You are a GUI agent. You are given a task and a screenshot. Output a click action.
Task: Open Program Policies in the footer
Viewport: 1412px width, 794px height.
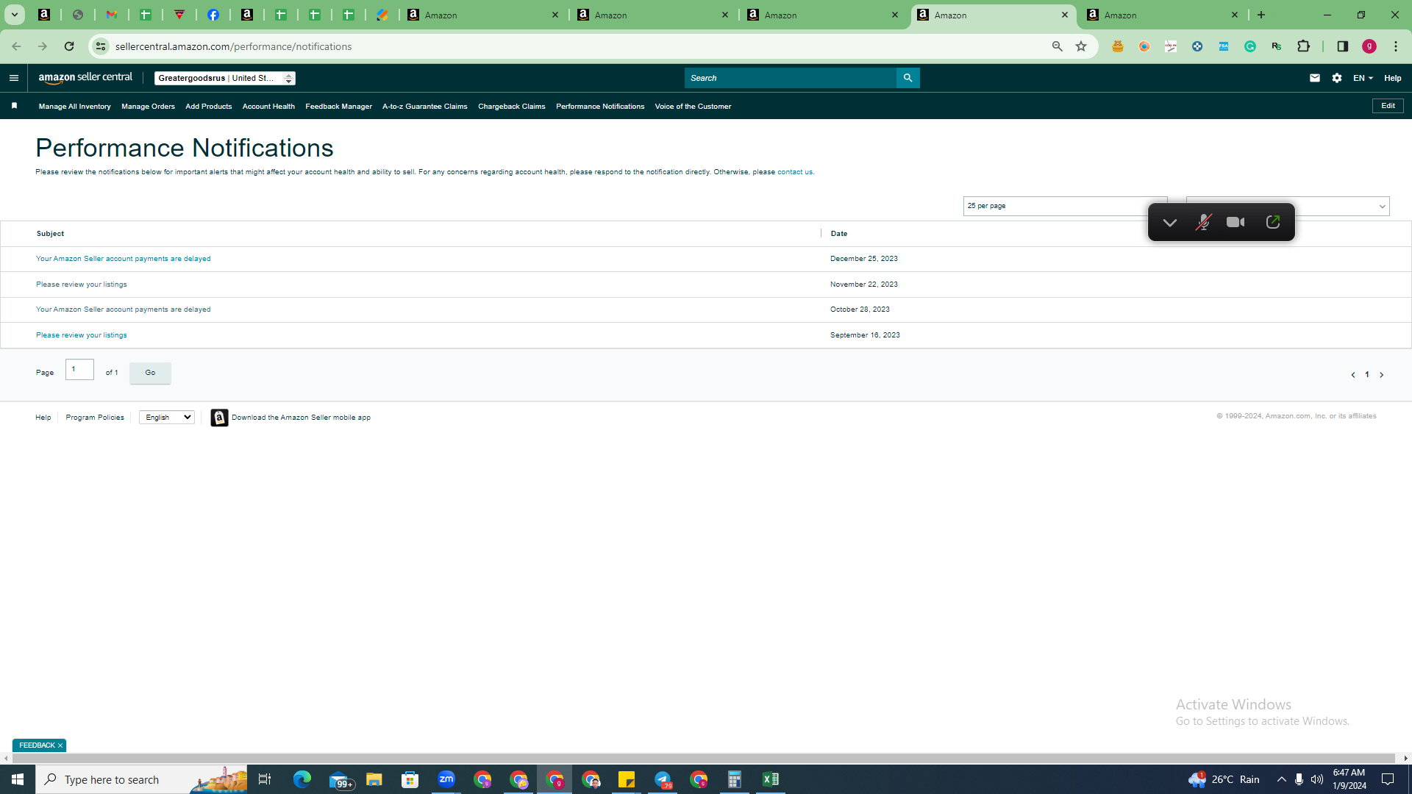pos(95,418)
